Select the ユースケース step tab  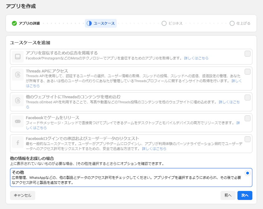pos(101,23)
